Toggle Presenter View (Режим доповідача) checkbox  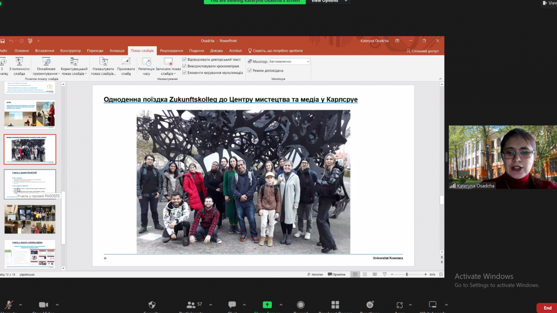point(250,70)
